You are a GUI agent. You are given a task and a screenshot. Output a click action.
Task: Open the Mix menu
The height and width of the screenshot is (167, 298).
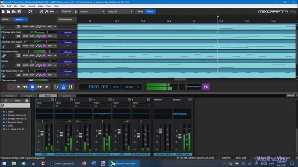tap(15, 6)
